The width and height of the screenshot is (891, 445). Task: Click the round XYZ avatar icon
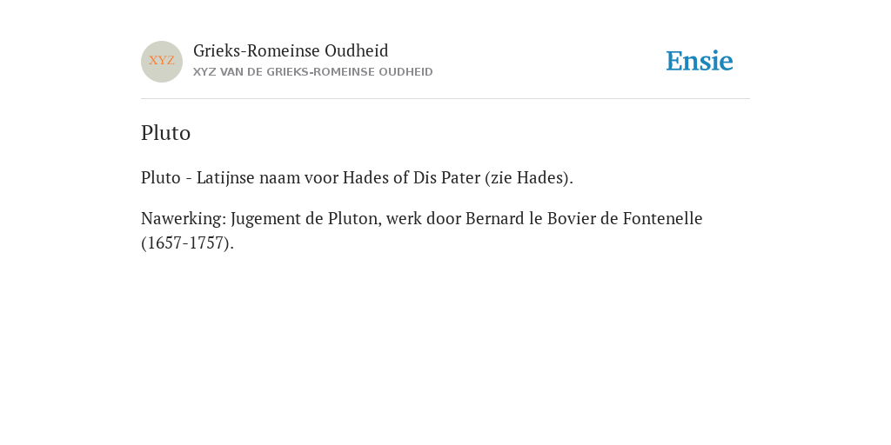tap(162, 62)
